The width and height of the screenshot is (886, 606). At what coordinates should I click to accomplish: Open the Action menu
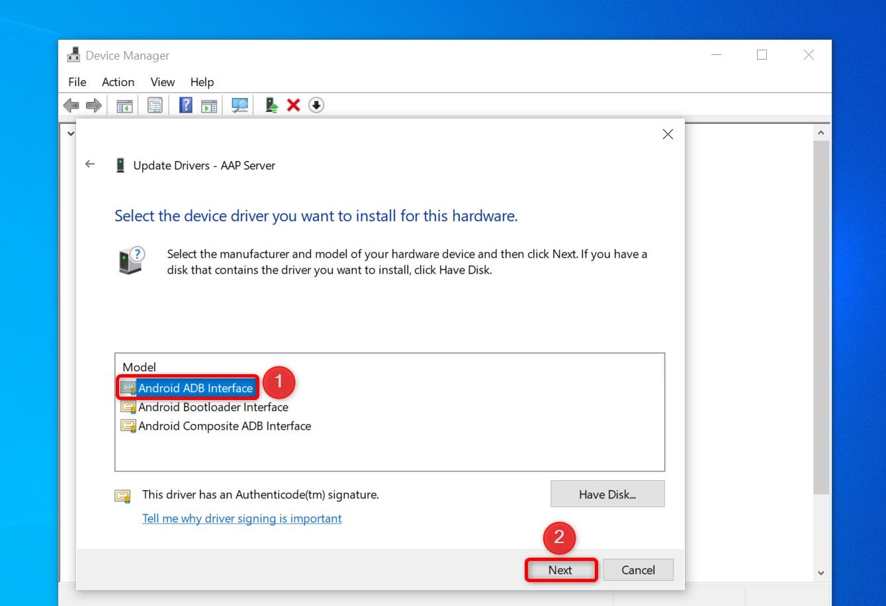(118, 82)
